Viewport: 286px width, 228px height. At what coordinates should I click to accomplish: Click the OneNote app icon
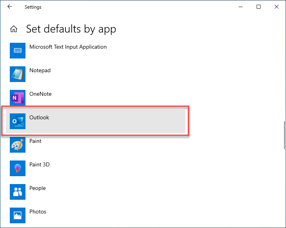tap(18, 98)
